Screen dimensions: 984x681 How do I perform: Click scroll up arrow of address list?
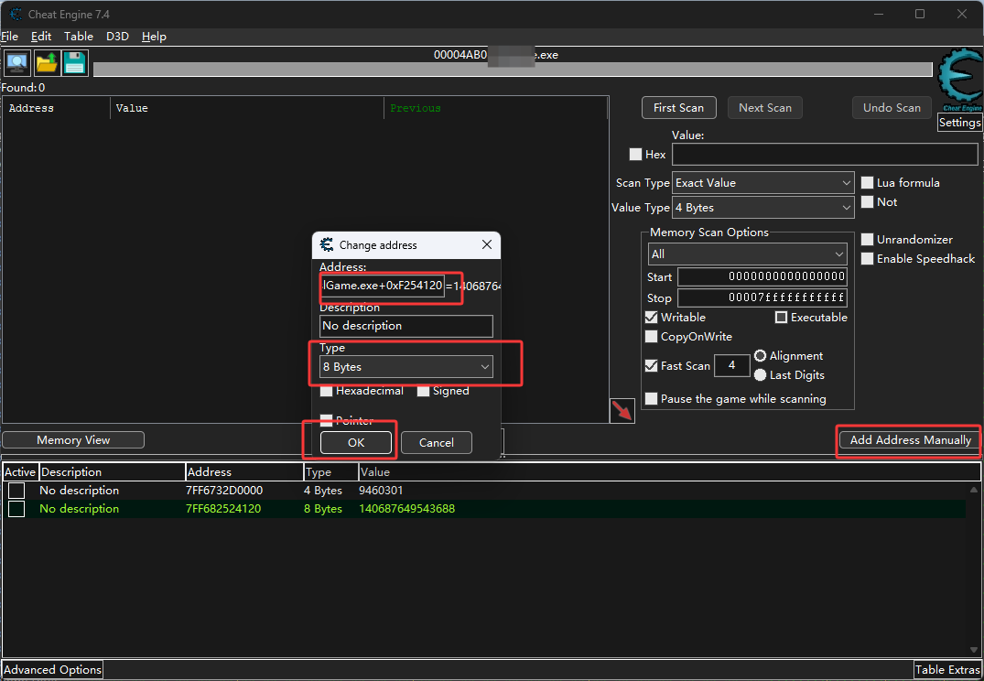pos(974,490)
